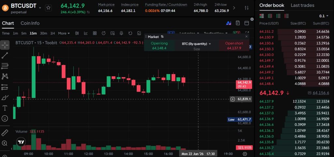The image size is (334, 157).
Task: Click the bid price 64,137.9 row
Action: (295, 101)
